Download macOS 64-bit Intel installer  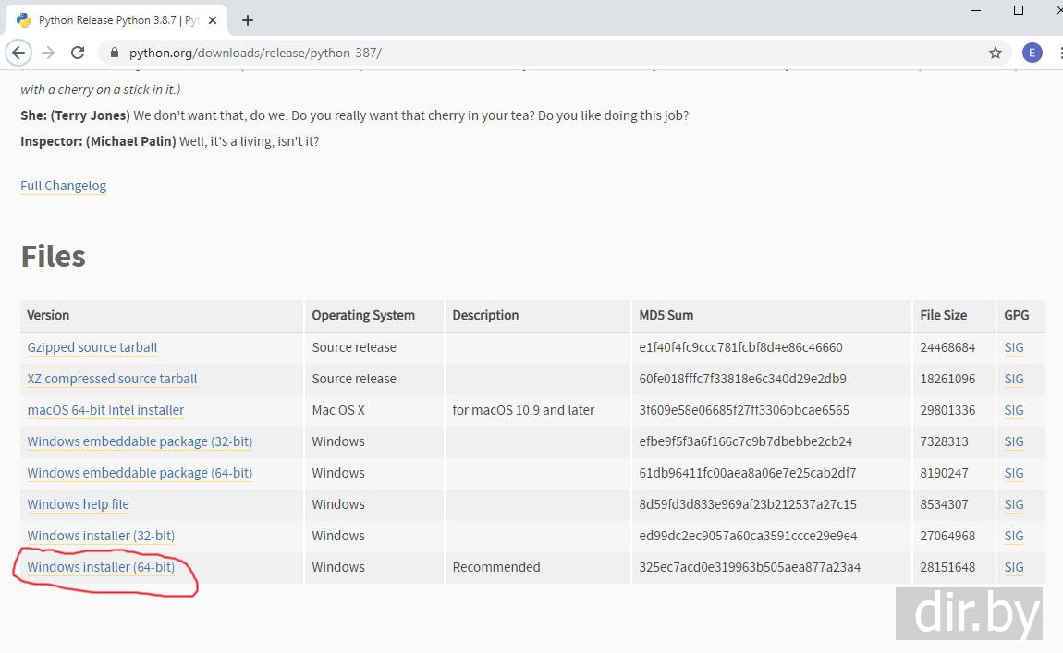(x=105, y=410)
